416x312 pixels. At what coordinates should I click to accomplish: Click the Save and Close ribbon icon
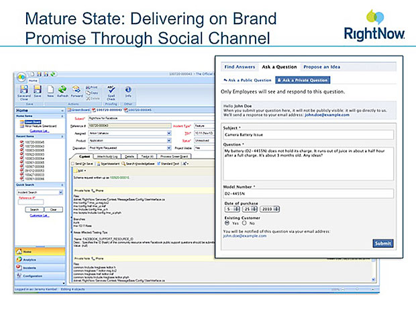24,92
